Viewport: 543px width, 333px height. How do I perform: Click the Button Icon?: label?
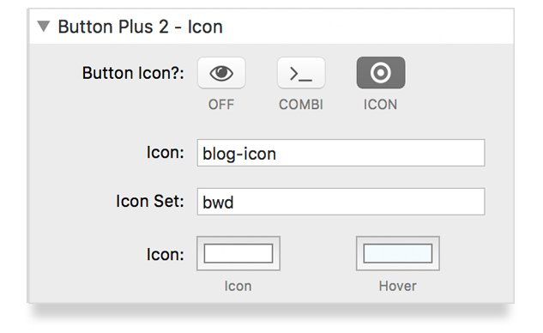point(133,73)
